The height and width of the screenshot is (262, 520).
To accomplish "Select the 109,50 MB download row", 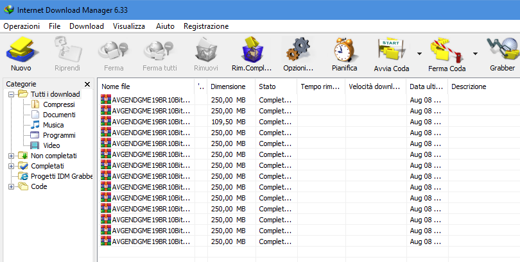I will (308, 122).
